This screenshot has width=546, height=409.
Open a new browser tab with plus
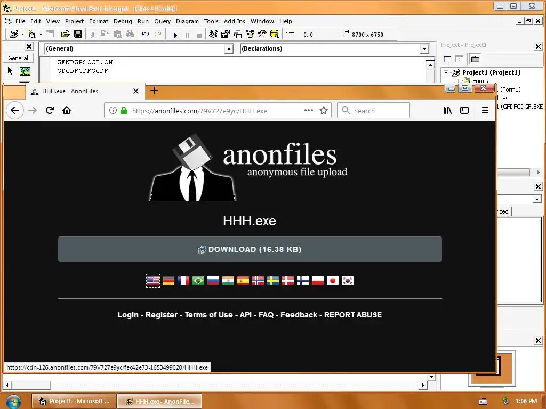[154, 91]
